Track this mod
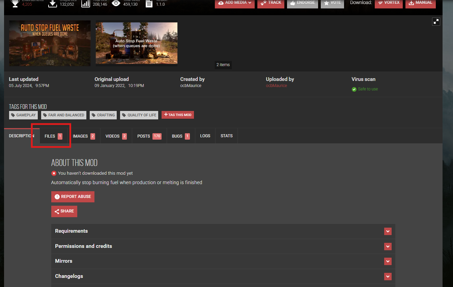The height and width of the screenshot is (287, 453). (x=271, y=3)
